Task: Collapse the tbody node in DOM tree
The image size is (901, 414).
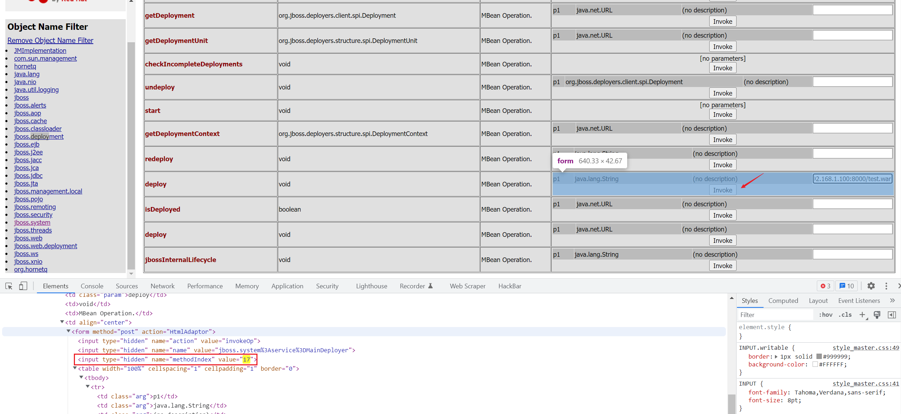Action: point(81,377)
